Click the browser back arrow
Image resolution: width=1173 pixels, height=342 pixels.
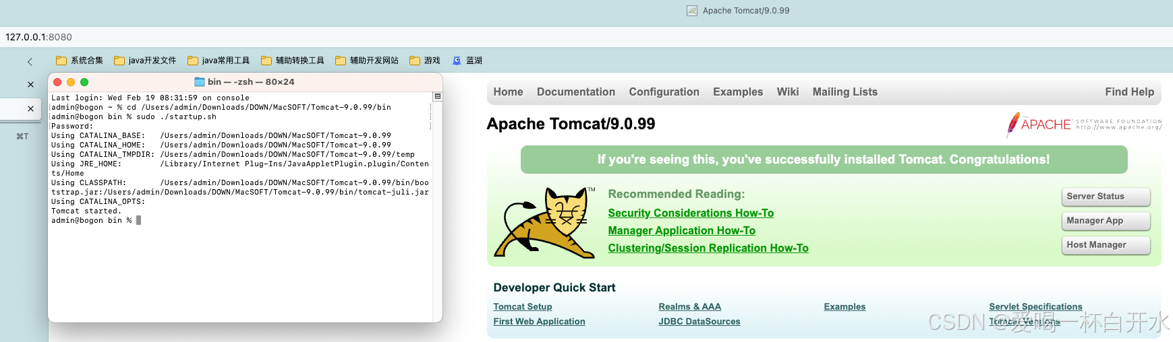click(x=30, y=61)
